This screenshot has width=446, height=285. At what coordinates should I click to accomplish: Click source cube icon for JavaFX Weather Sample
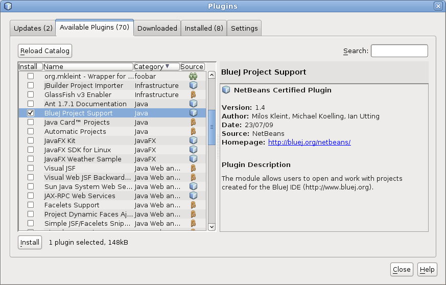pyautogui.click(x=194, y=159)
